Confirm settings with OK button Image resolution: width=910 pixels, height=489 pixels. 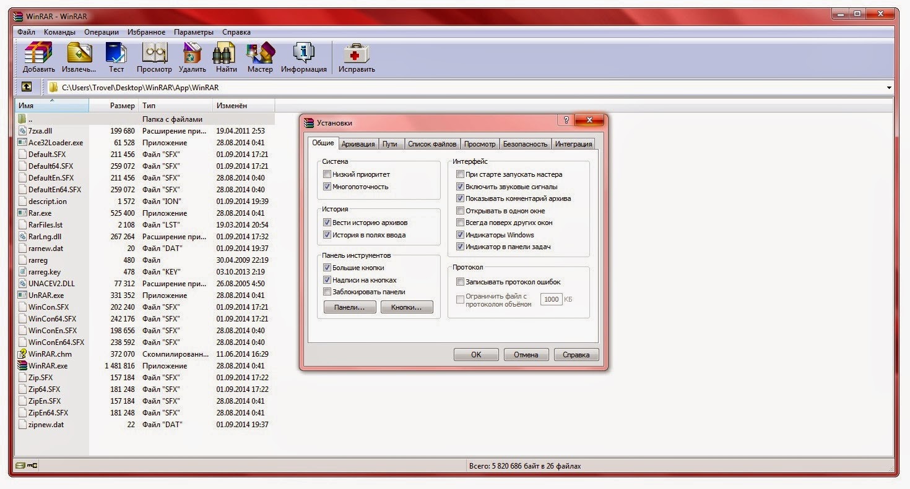[x=476, y=355]
